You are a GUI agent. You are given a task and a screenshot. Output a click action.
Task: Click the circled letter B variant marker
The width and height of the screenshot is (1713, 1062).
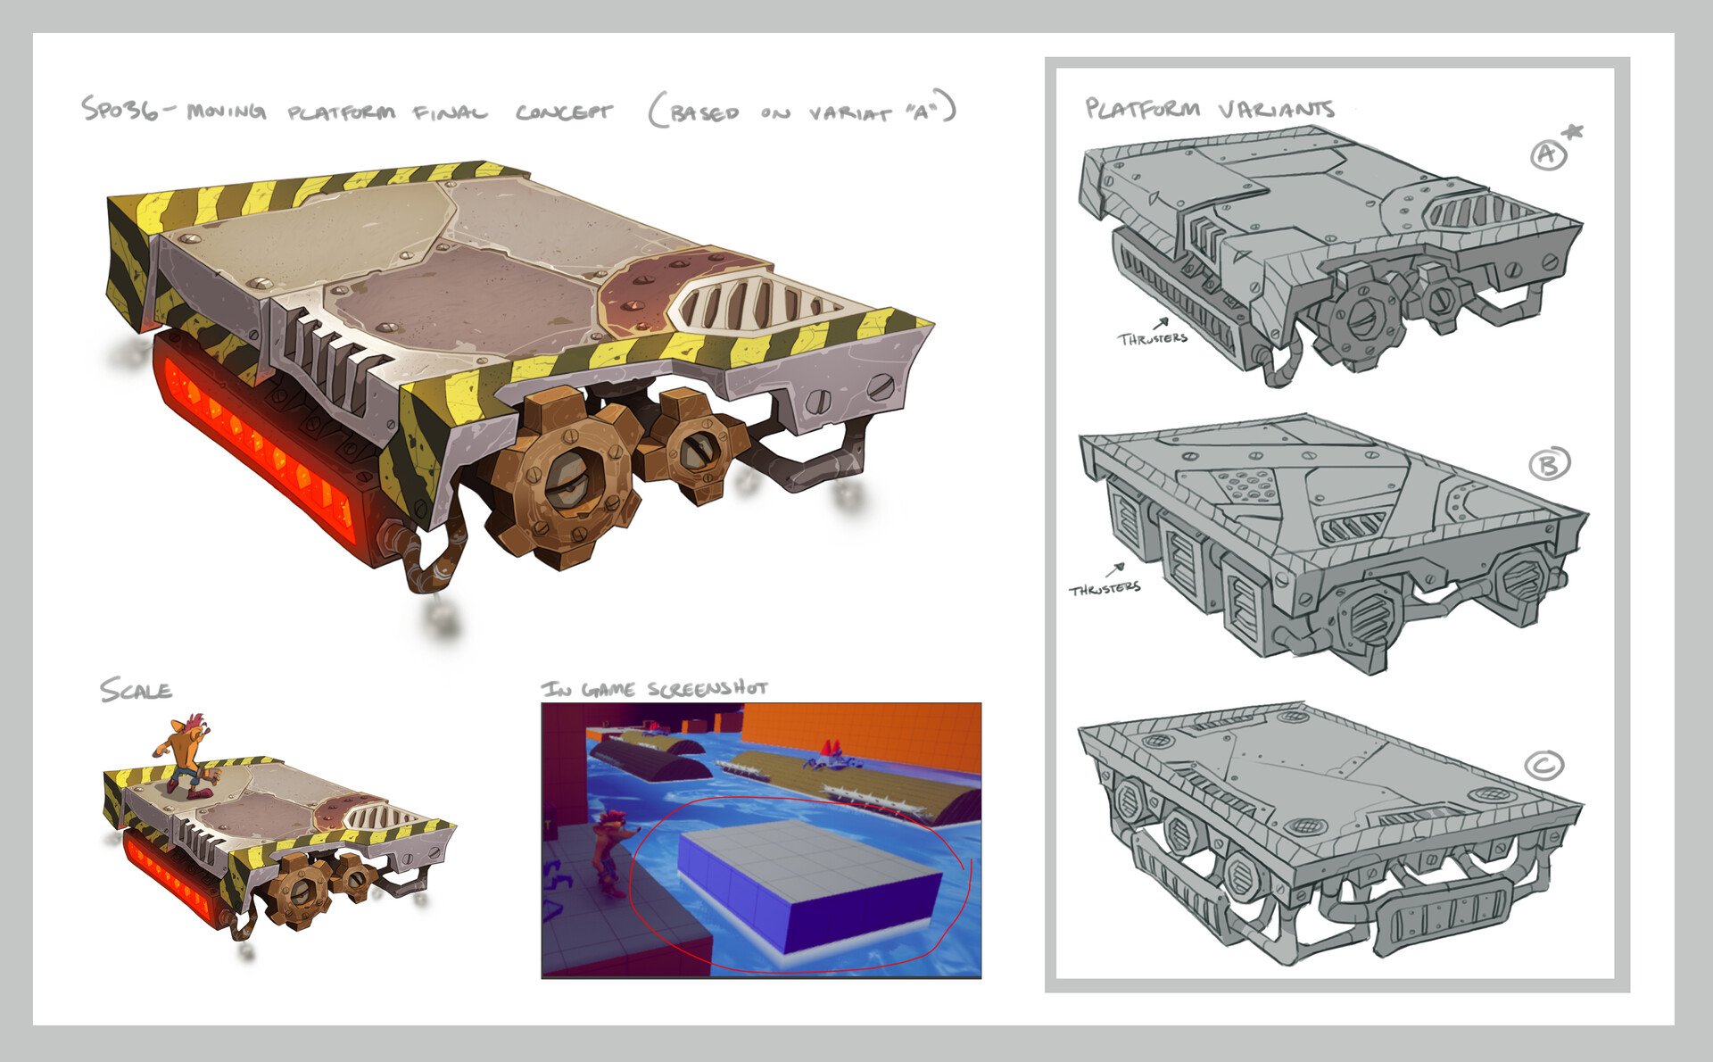pyautogui.click(x=1548, y=464)
